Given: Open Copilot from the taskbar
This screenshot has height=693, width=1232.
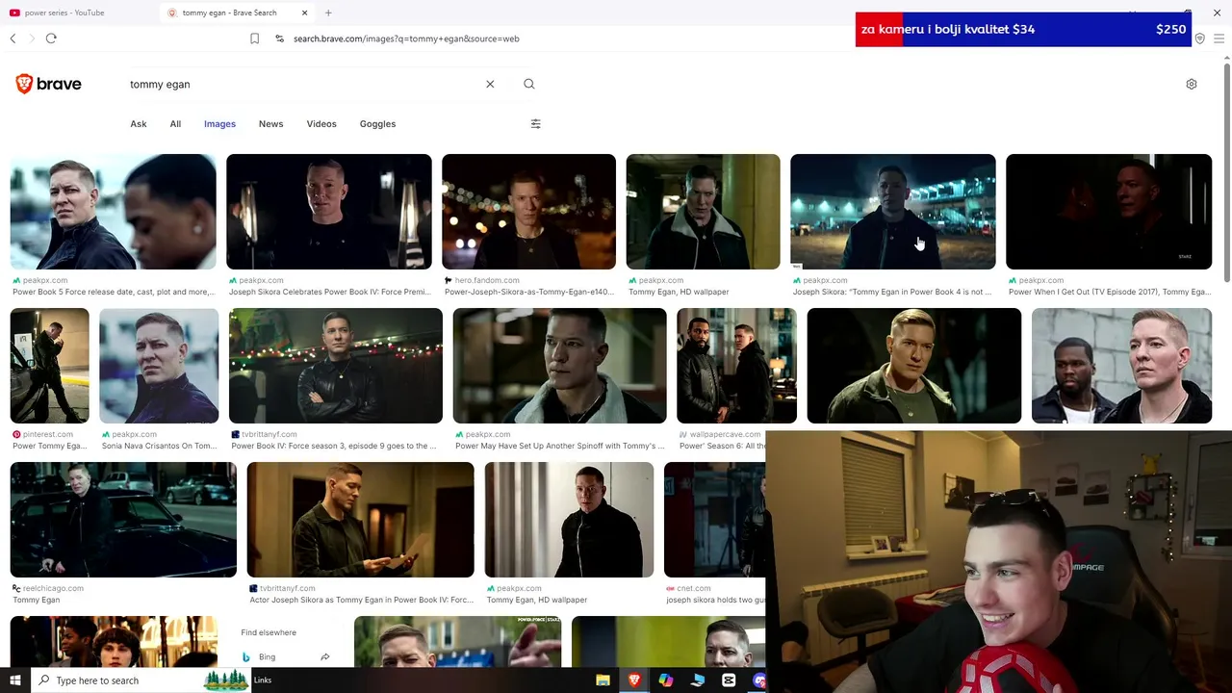Looking at the screenshot, I should [666, 680].
